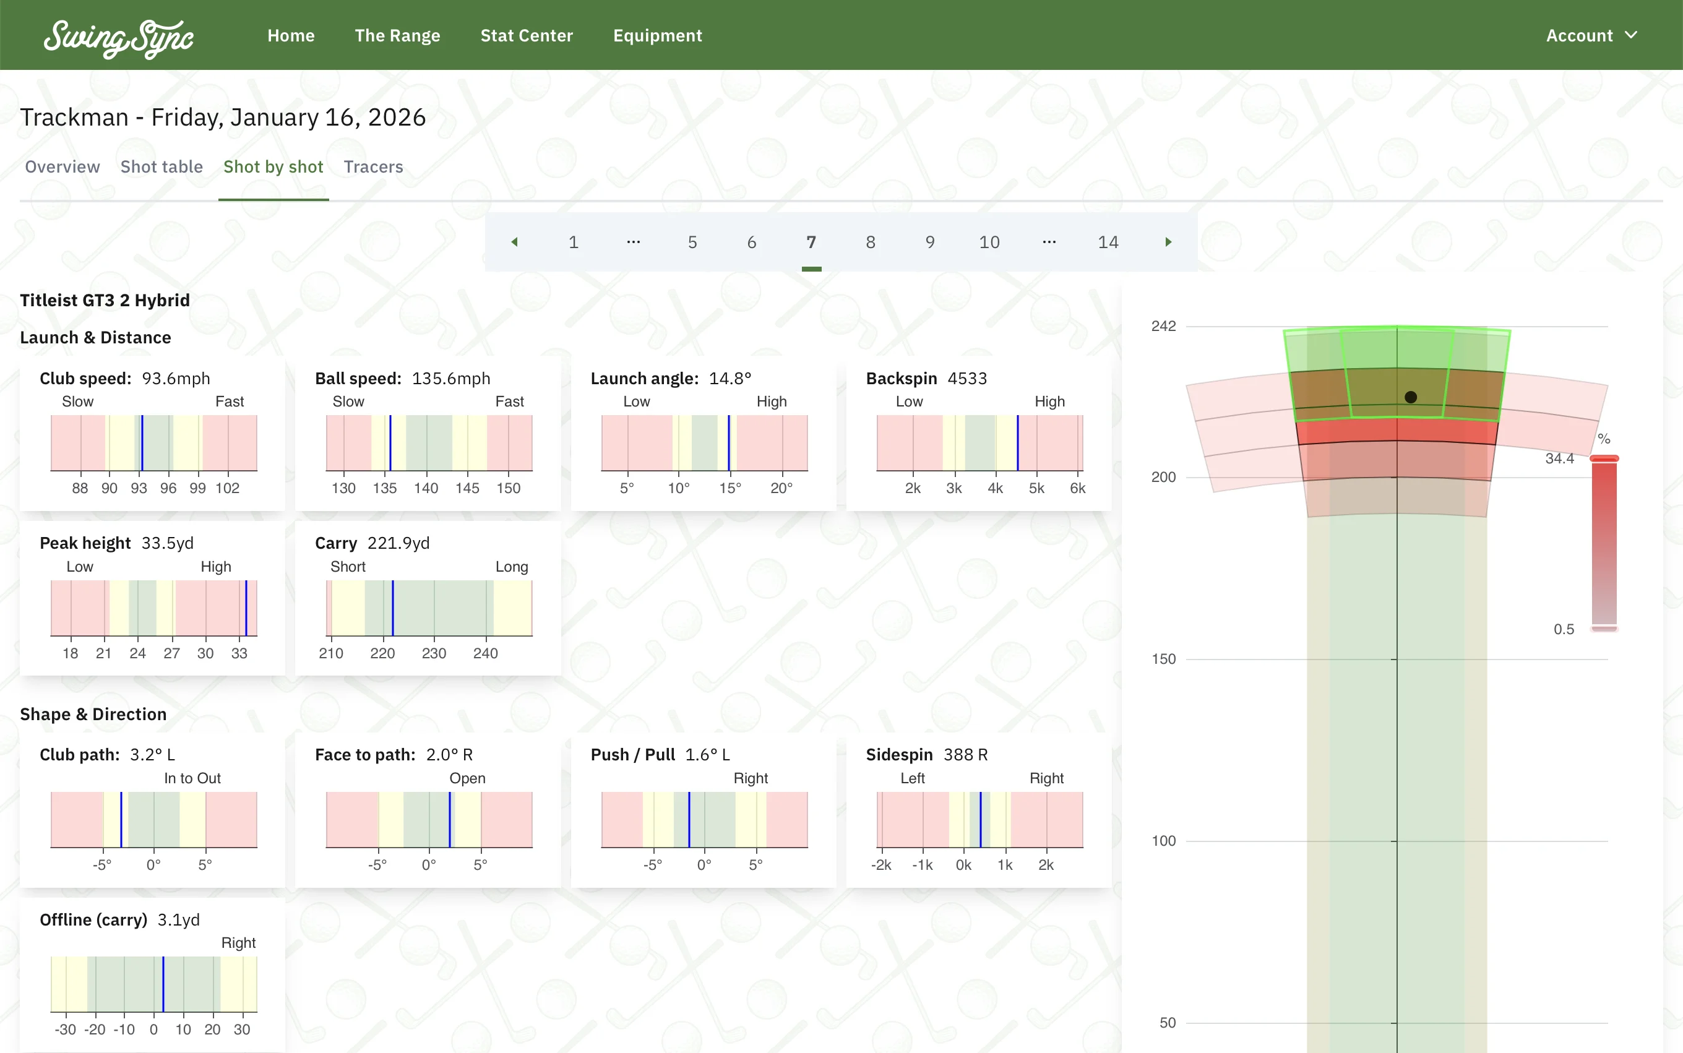
Task: Switch to the Shot table tab
Action: 161,166
